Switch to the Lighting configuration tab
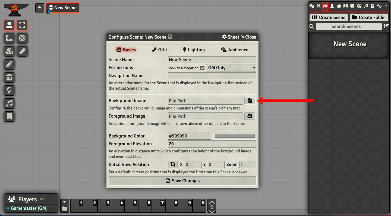The height and width of the screenshot is (216, 391). point(193,50)
